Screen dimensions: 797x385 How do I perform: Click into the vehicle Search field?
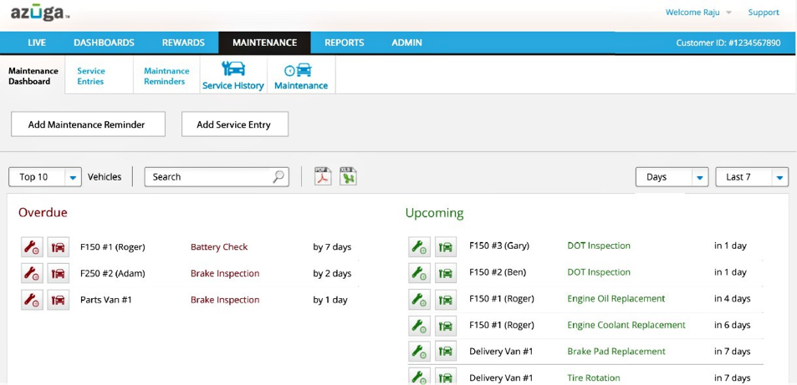coord(209,177)
